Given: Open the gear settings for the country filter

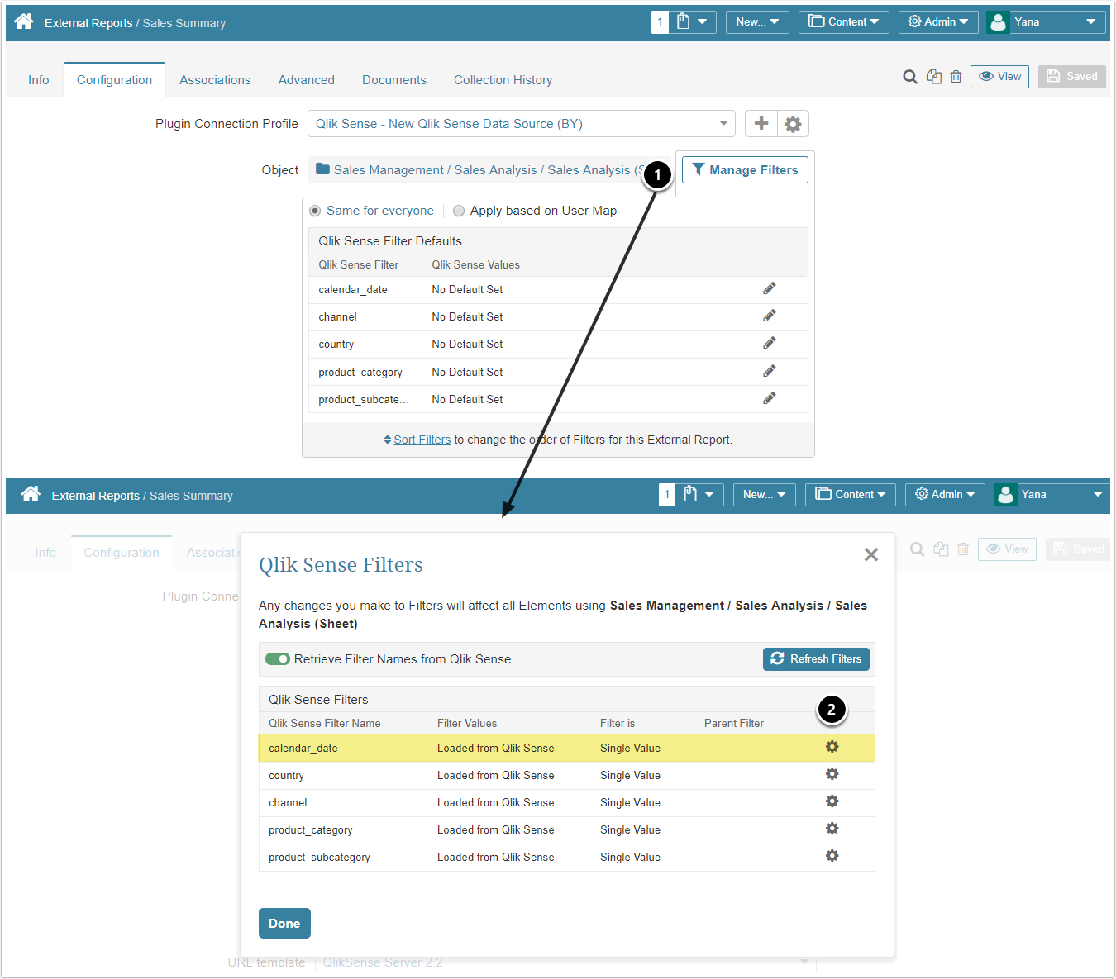Looking at the screenshot, I should [x=832, y=774].
